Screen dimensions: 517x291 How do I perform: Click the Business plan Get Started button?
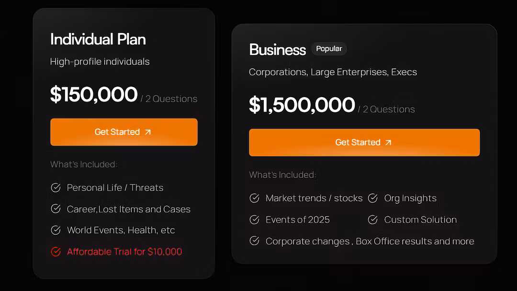pos(364,143)
